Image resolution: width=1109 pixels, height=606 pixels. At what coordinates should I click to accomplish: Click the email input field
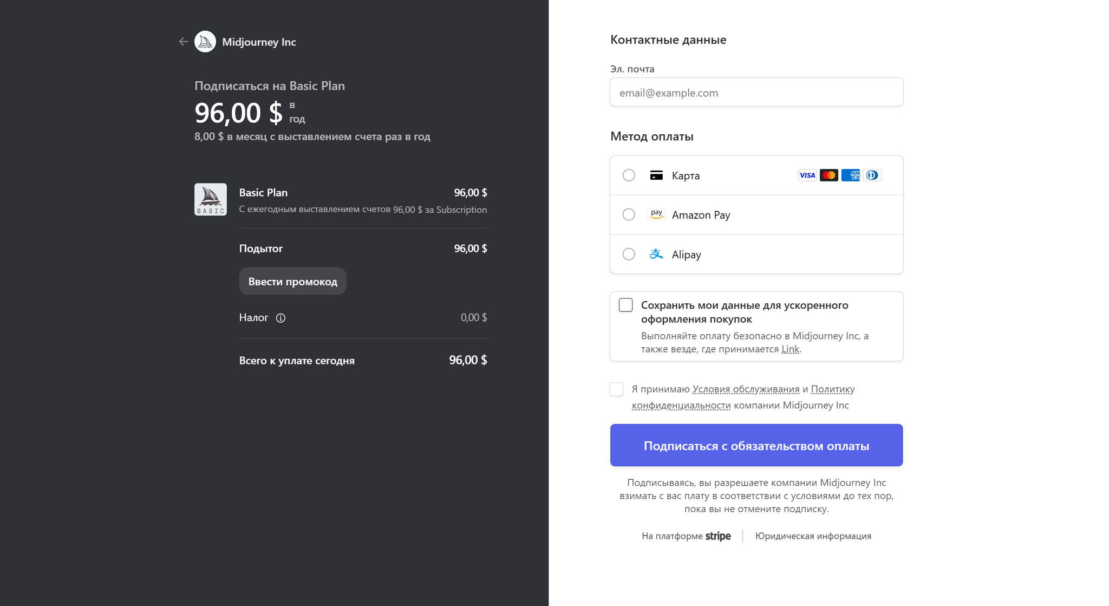756,92
